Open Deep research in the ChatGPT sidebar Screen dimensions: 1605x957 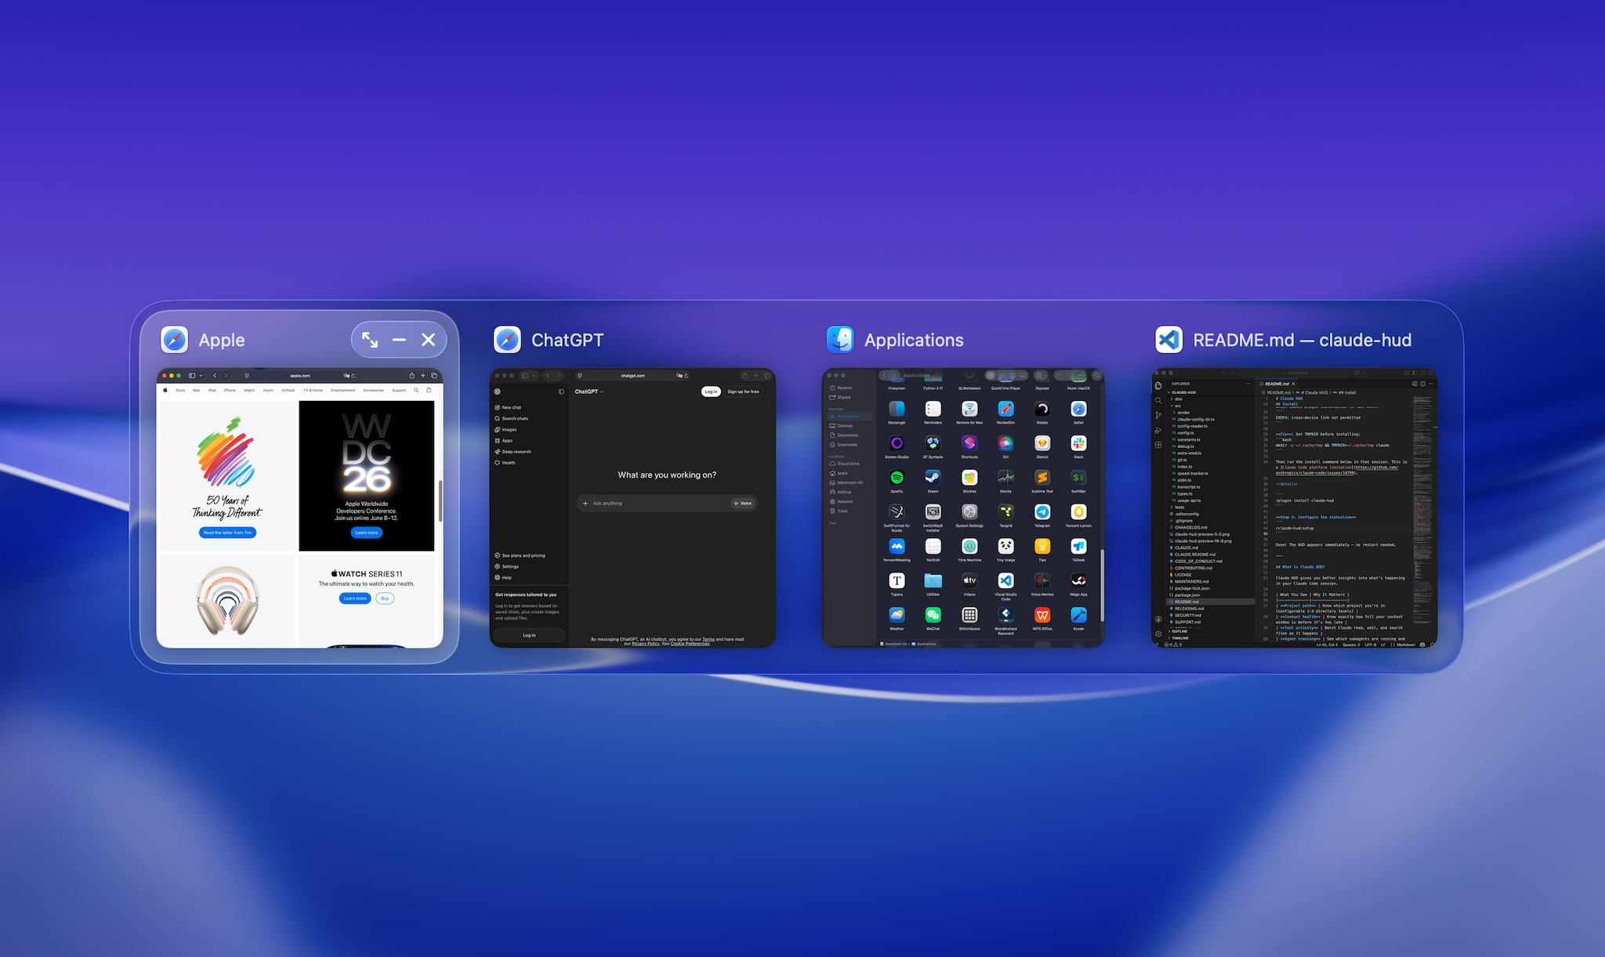(x=513, y=452)
